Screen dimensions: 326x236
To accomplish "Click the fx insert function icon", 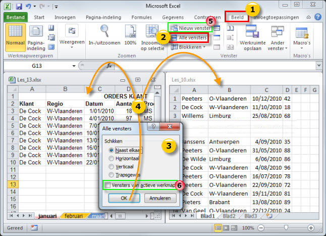I will 110,66.
